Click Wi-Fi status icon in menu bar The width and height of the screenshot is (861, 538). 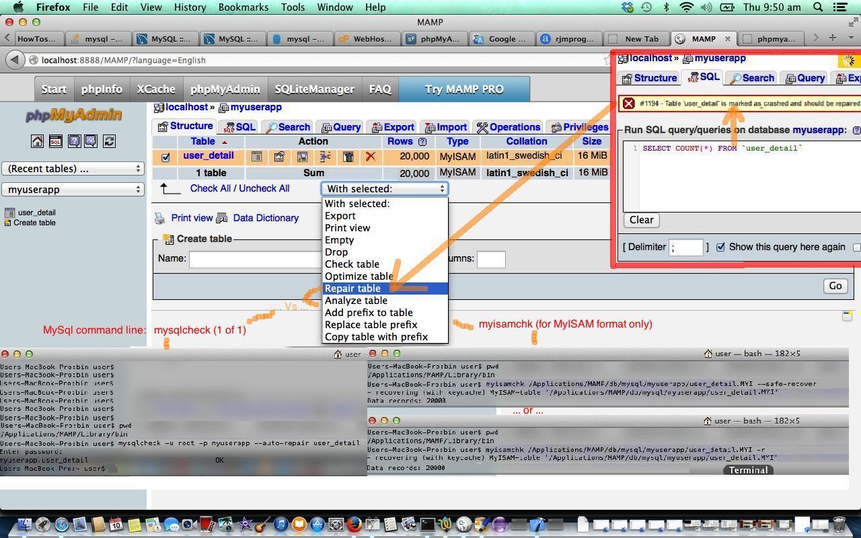(687, 7)
